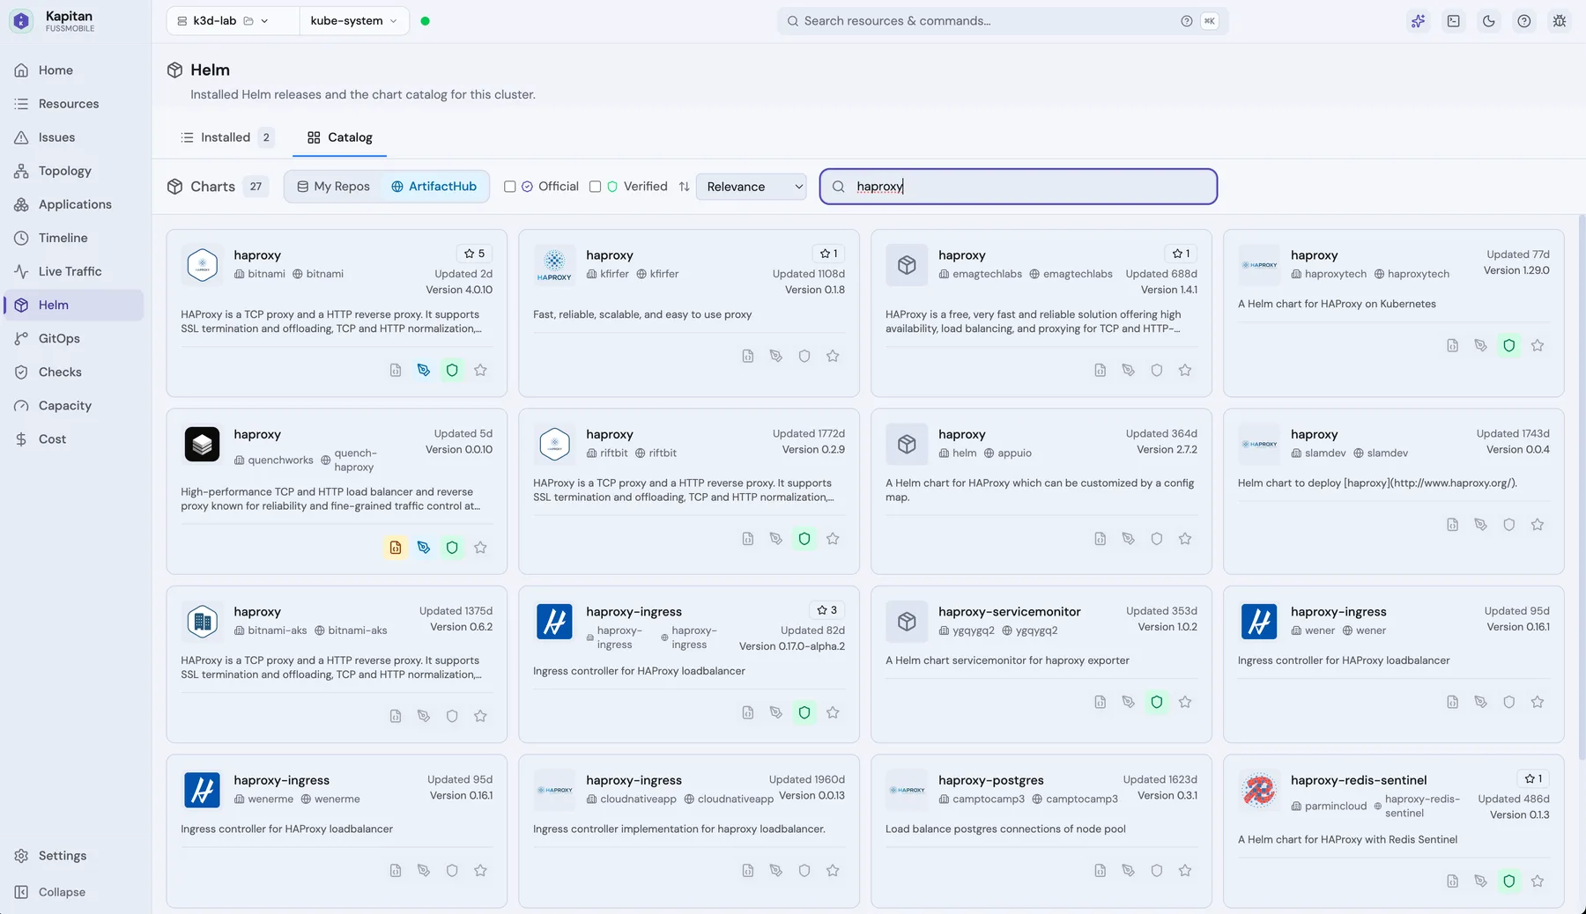Viewport: 1586px width, 914px height.
Task: Click the "Updated 77d" text
Action: pos(1518,254)
